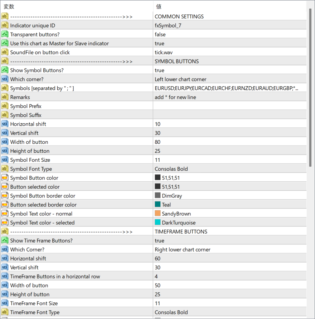
Task: Click the tick.wav sound file value
Action: 229,52
